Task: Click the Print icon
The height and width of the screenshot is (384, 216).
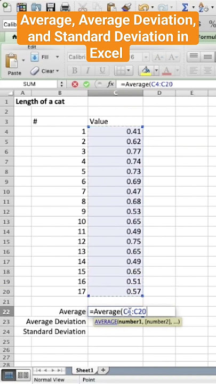Action: 66,7
